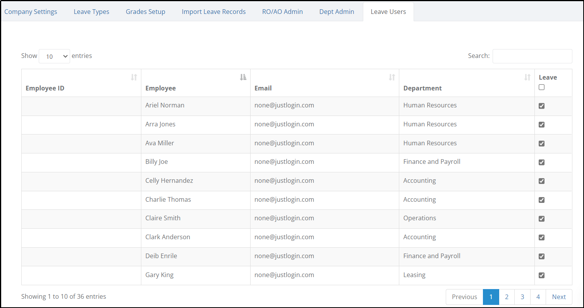
Task: Disable Leave for Clark Anderson
Action: coord(541,237)
